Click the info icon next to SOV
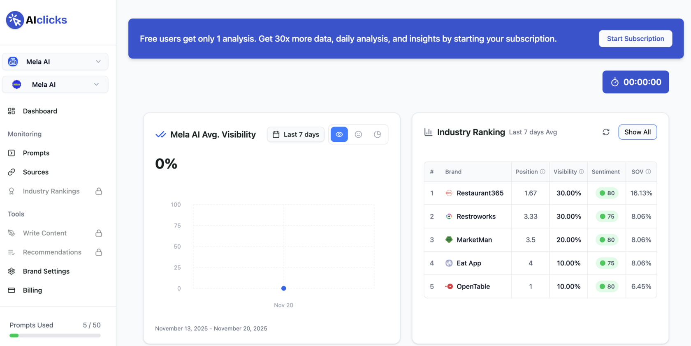Screen dimensions: 691x346 pyautogui.click(x=648, y=172)
